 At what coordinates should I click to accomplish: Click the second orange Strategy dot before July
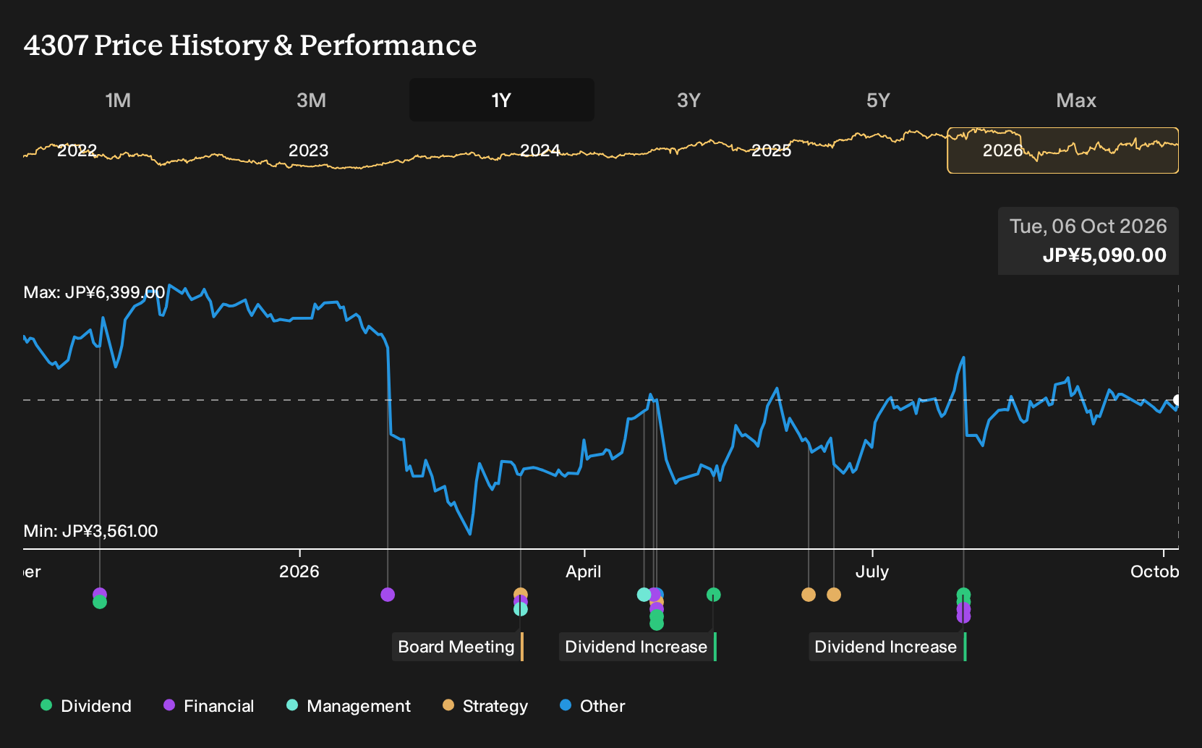[834, 595]
